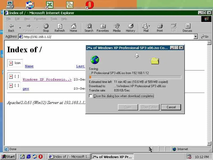Screen dimensions: 213x160
Task: Go Back using the toolbar arrow
Action: [x=11, y=28]
